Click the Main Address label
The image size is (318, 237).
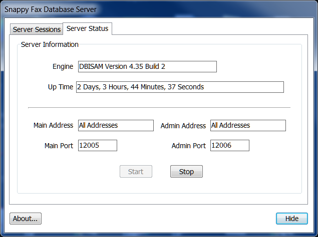tap(54, 125)
